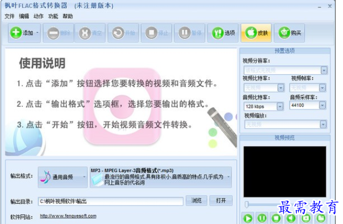This screenshot has width=343, height=224.
Task: Open the 帮助 menu
Action: (68, 16)
